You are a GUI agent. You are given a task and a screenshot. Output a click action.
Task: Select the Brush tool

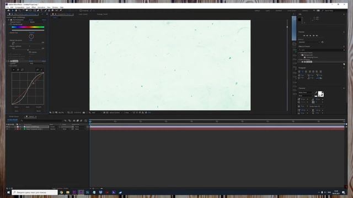pyautogui.click(x=45, y=10)
